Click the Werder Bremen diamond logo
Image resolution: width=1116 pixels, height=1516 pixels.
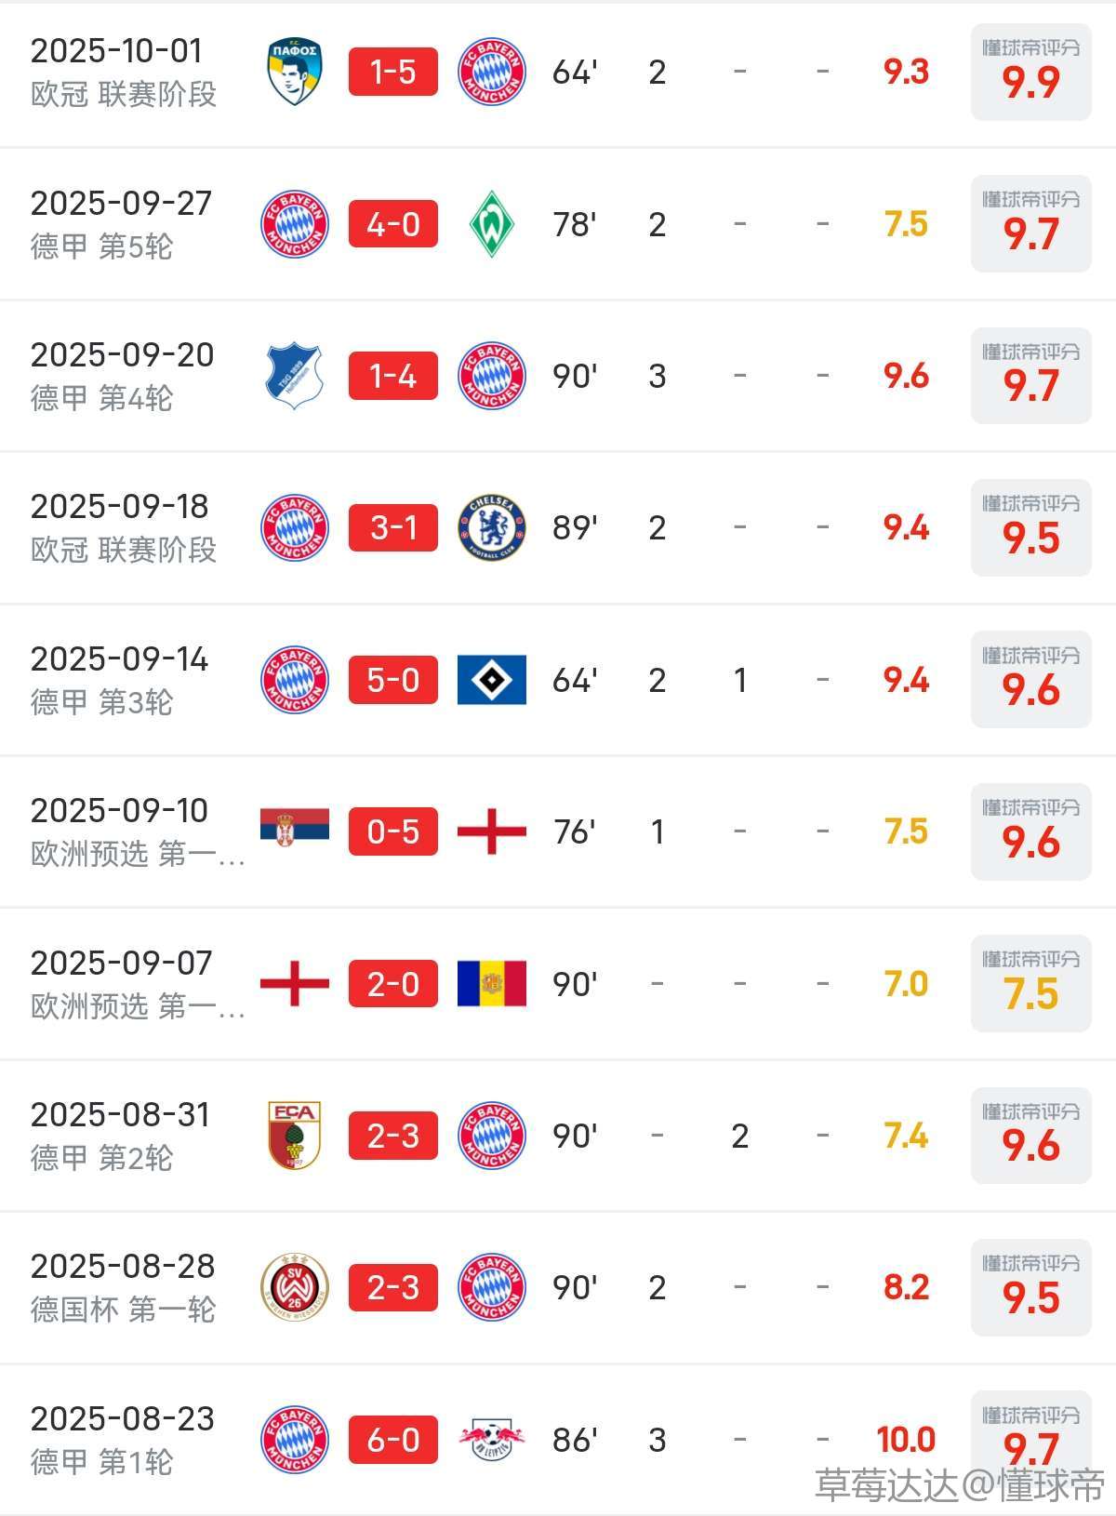coord(492,224)
